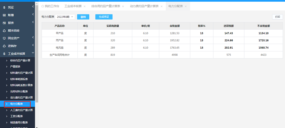Click the icon beside 期末结转
Viewport: 285px width, 128px height.
point(4,31)
